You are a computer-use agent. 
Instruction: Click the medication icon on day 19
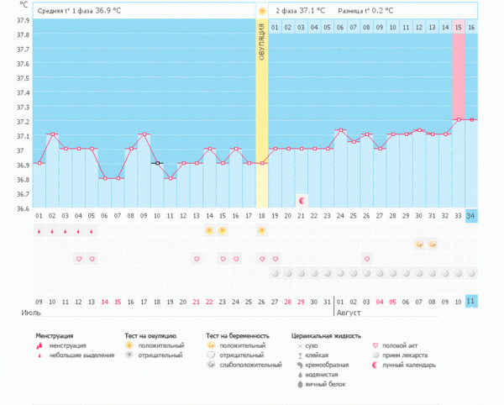275,273
